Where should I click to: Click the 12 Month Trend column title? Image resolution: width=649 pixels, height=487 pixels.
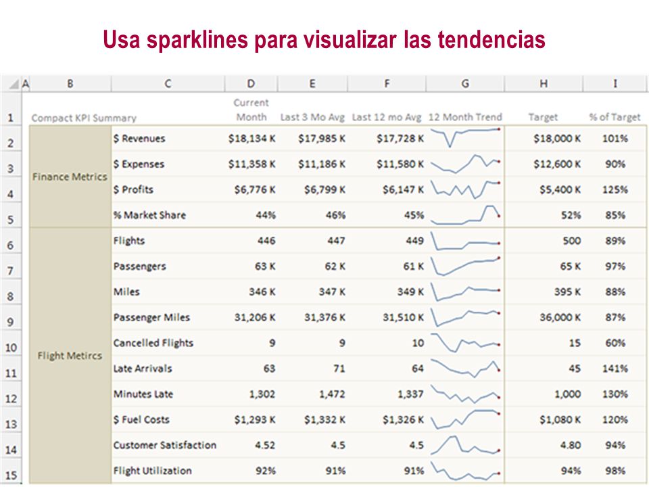tap(465, 117)
